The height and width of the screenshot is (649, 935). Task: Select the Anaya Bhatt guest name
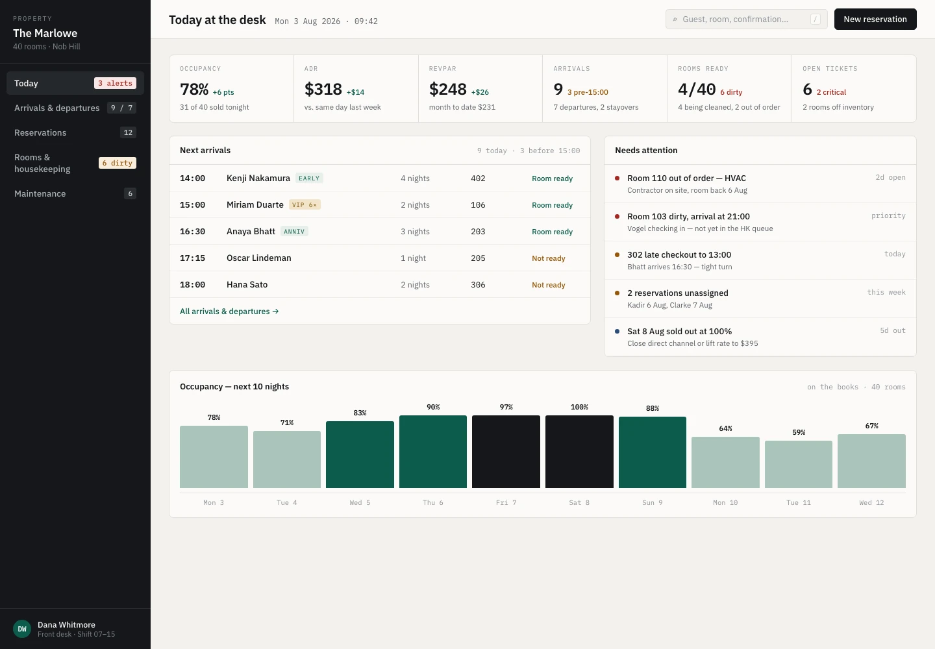251,232
